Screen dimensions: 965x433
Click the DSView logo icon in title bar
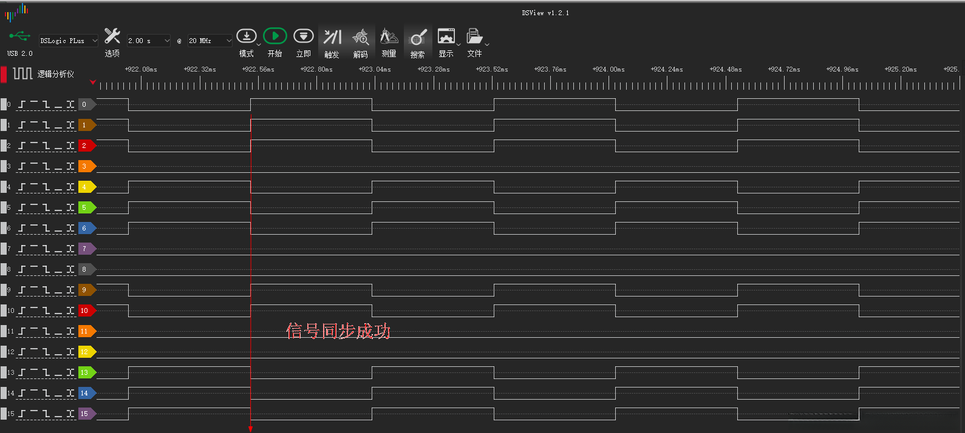16,12
